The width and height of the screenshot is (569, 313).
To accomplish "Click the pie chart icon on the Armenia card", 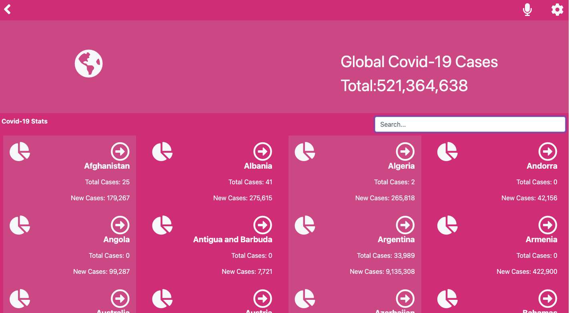I will [447, 225].
